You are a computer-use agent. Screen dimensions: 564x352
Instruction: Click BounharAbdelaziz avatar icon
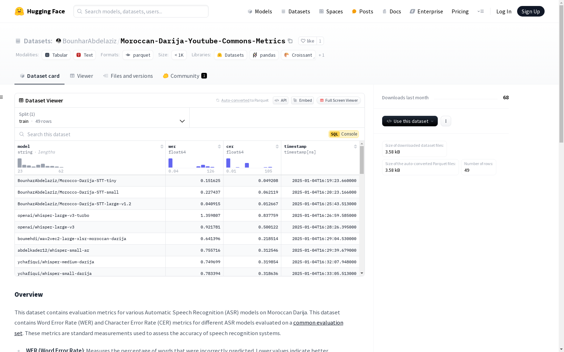point(59,41)
